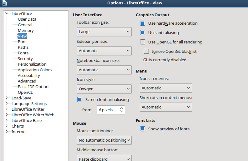
Task: Click the antialiasing pixels spinner arrows
Action: tap(122, 110)
